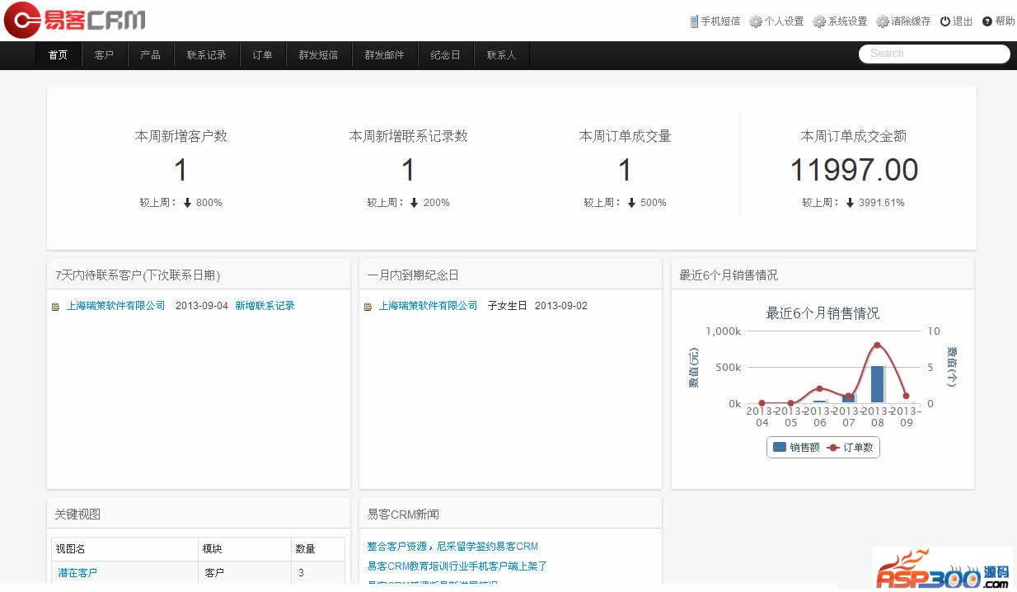Open 潜在客户 view link
The image size is (1017, 592).
tap(77, 572)
